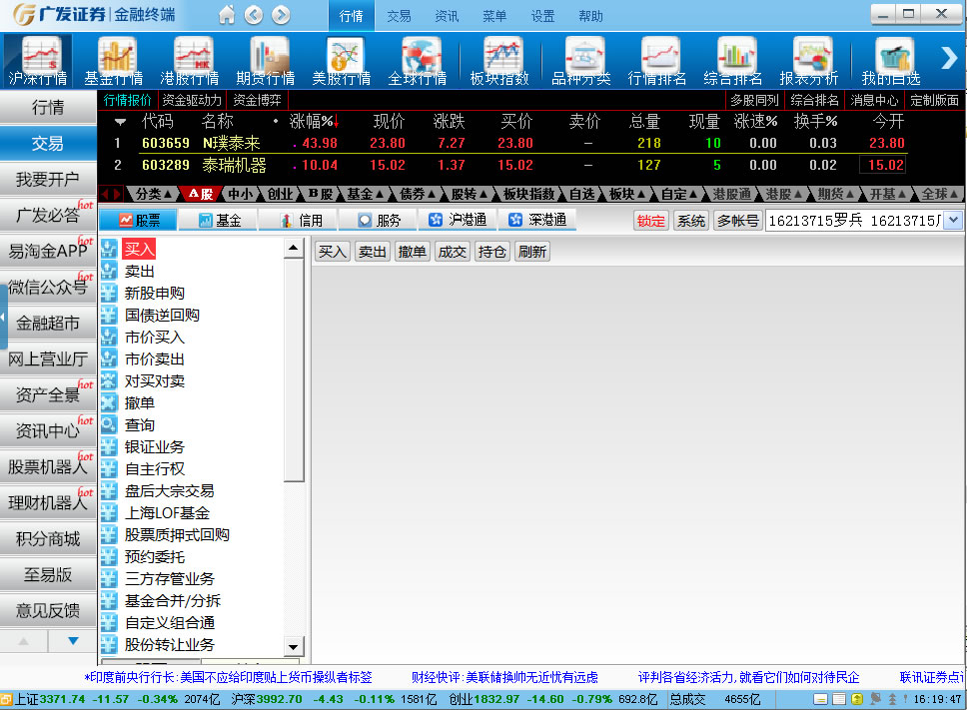Select 新股申购 in the trade list
The height and width of the screenshot is (710, 967).
[154, 293]
